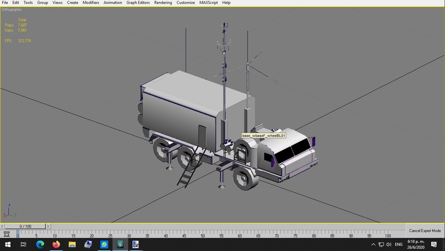Select the ladder object on the truck
Image resolution: width=445 pixels, height=251 pixels.
click(x=191, y=166)
